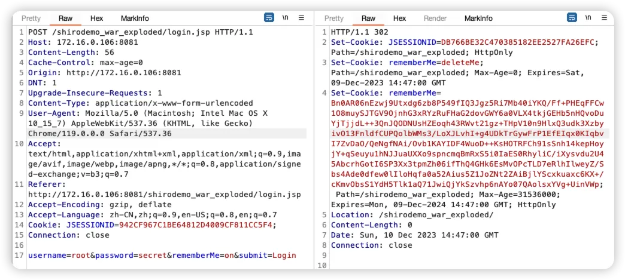Viewport: 625px width, 280px height.
Task: Click the request Cookie JSESSIONID value
Action: click(196, 225)
